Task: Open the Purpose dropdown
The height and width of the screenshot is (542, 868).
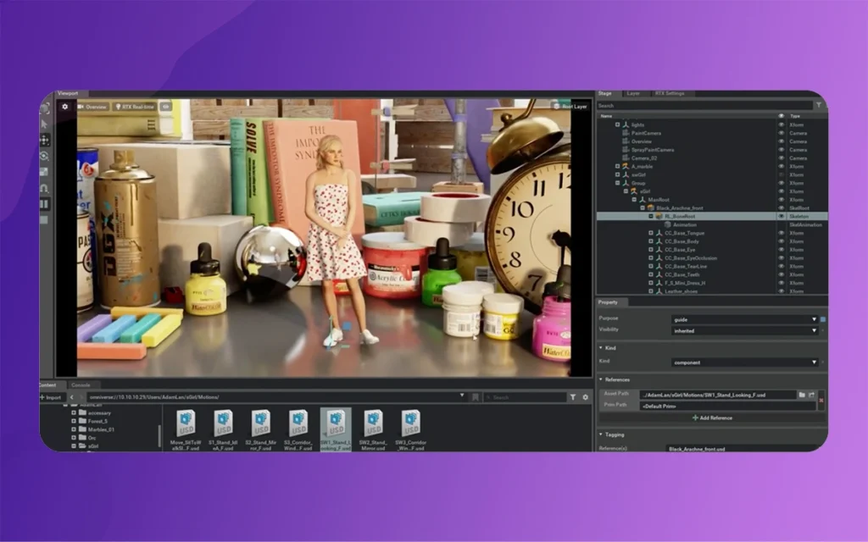Action: click(x=744, y=319)
